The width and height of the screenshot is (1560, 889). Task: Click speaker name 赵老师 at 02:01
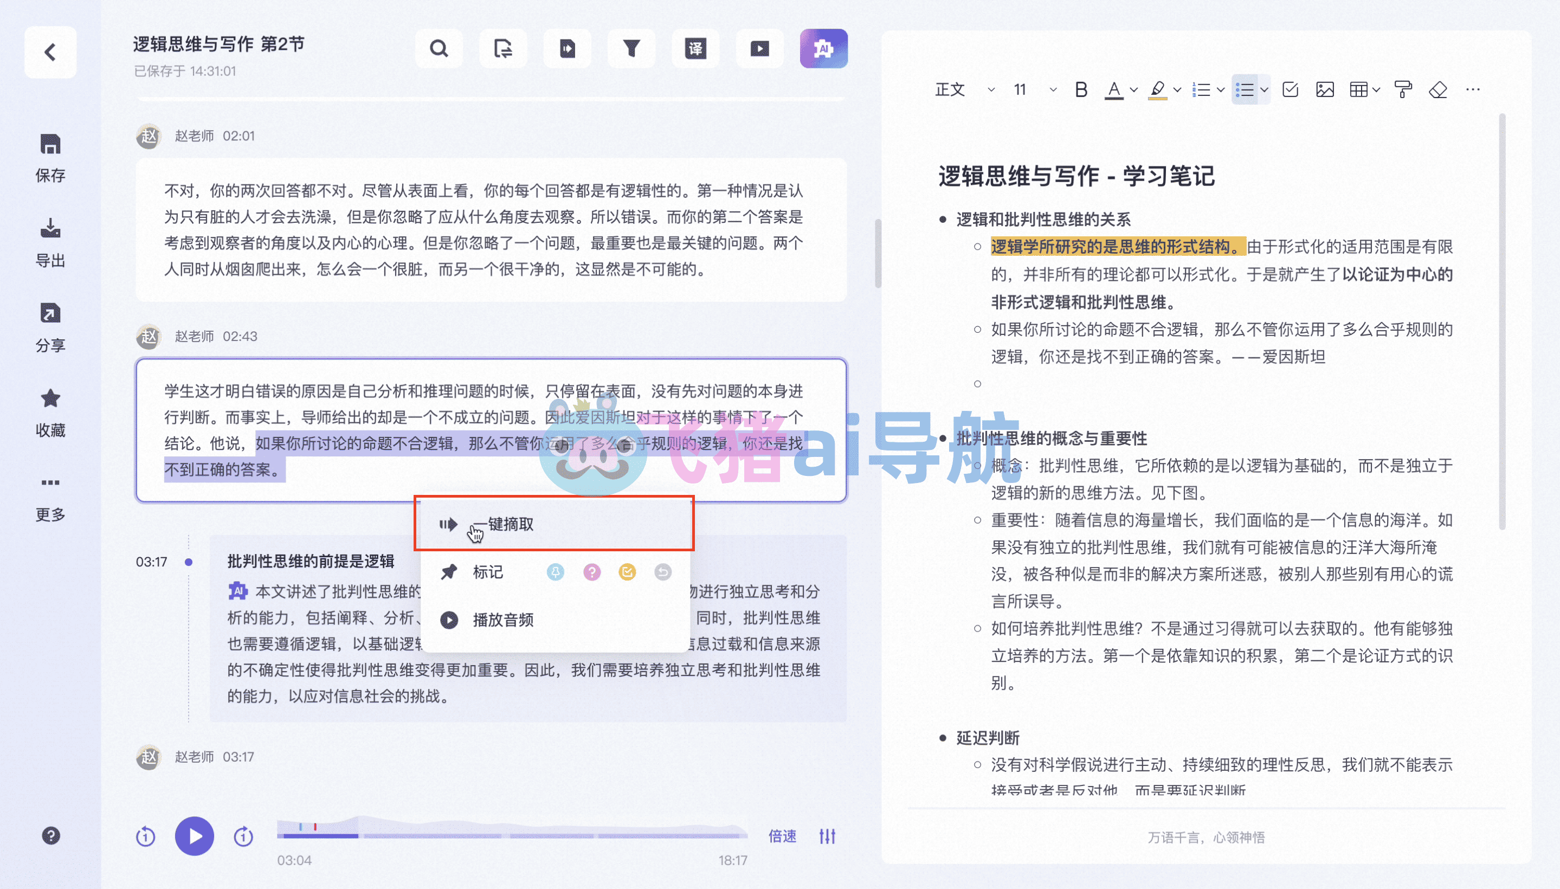pyautogui.click(x=194, y=136)
